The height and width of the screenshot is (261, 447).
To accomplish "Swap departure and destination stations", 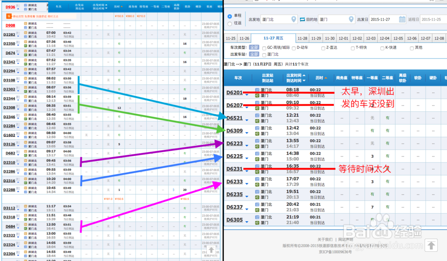I will (x=303, y=19).
